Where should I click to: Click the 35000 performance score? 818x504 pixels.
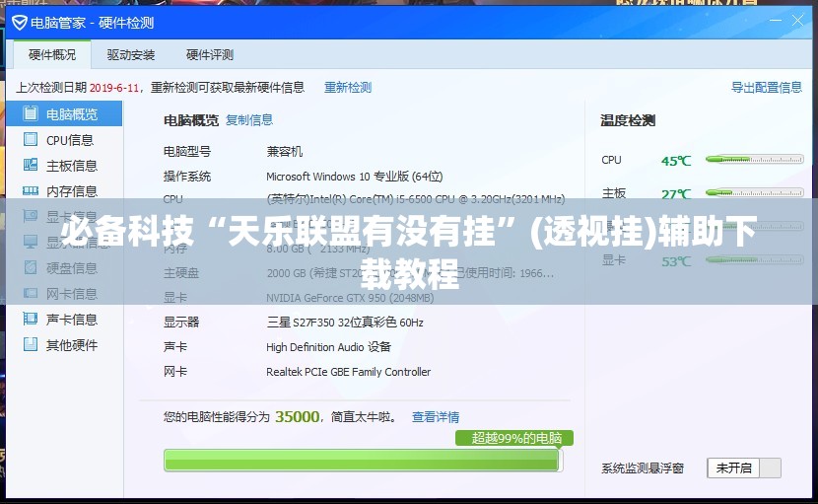tap(297, 417)
